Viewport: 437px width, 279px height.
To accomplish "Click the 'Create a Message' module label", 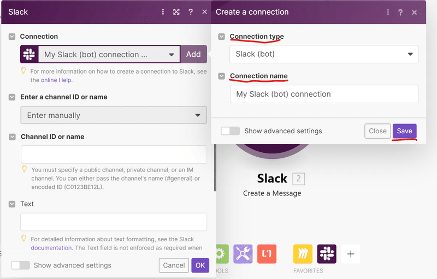I will (272, 193).
